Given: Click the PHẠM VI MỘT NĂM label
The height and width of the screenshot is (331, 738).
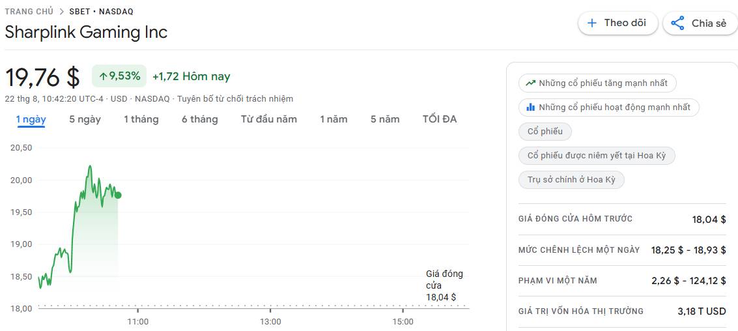Looking at the screenshot, I should pos(558,281).
